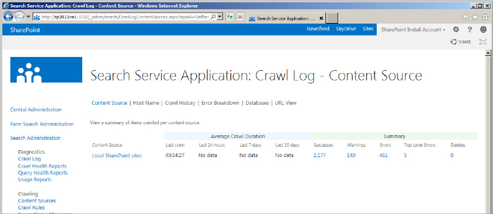The image size is (494, 214).
Task: Open Query Health Reports link
Action: (x=43, y=173)
